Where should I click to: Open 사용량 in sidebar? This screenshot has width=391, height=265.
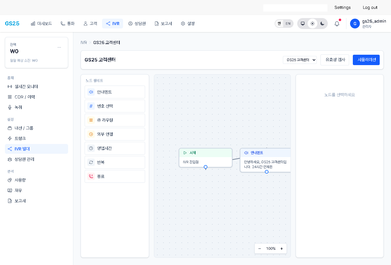pos(36,180)
